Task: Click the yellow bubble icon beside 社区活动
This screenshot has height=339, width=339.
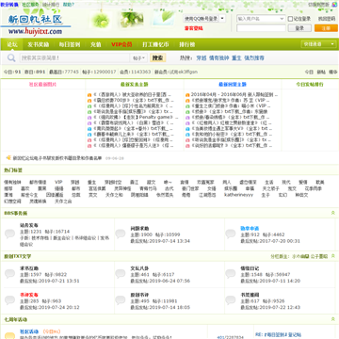Action: click(9, 335)
